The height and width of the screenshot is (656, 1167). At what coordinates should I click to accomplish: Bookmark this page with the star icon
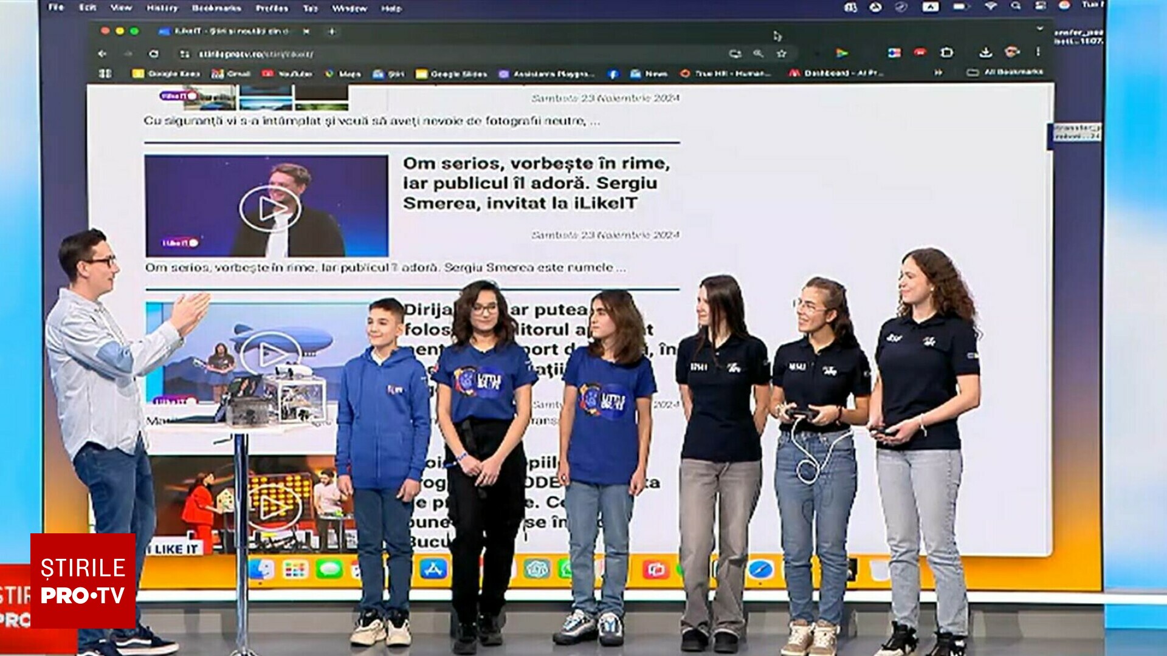pos(782,53)
